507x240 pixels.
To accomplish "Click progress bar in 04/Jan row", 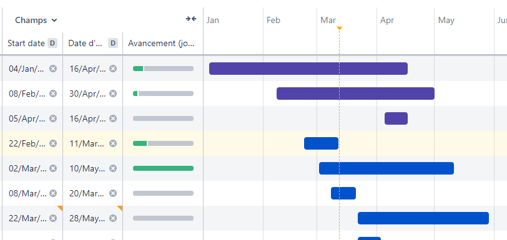I will pos(164,69).
